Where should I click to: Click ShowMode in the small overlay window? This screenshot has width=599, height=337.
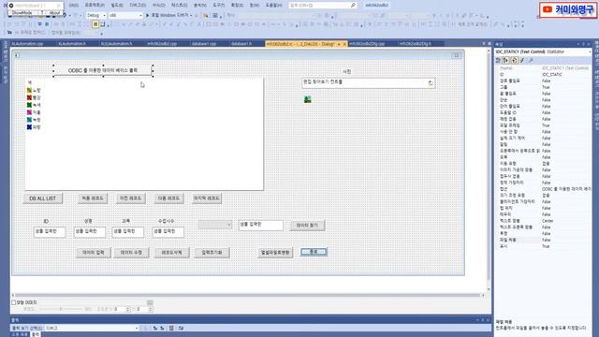click(22, 12)
